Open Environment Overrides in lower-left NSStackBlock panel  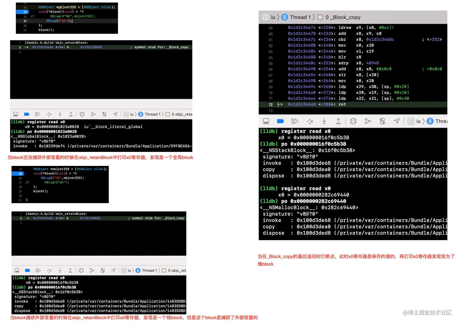click(103, 271)
